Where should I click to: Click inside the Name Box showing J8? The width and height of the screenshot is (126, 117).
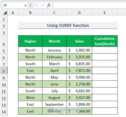(13, 5)
